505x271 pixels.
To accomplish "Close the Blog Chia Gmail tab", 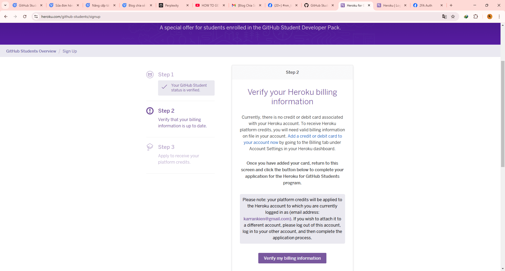I will 260,5.
